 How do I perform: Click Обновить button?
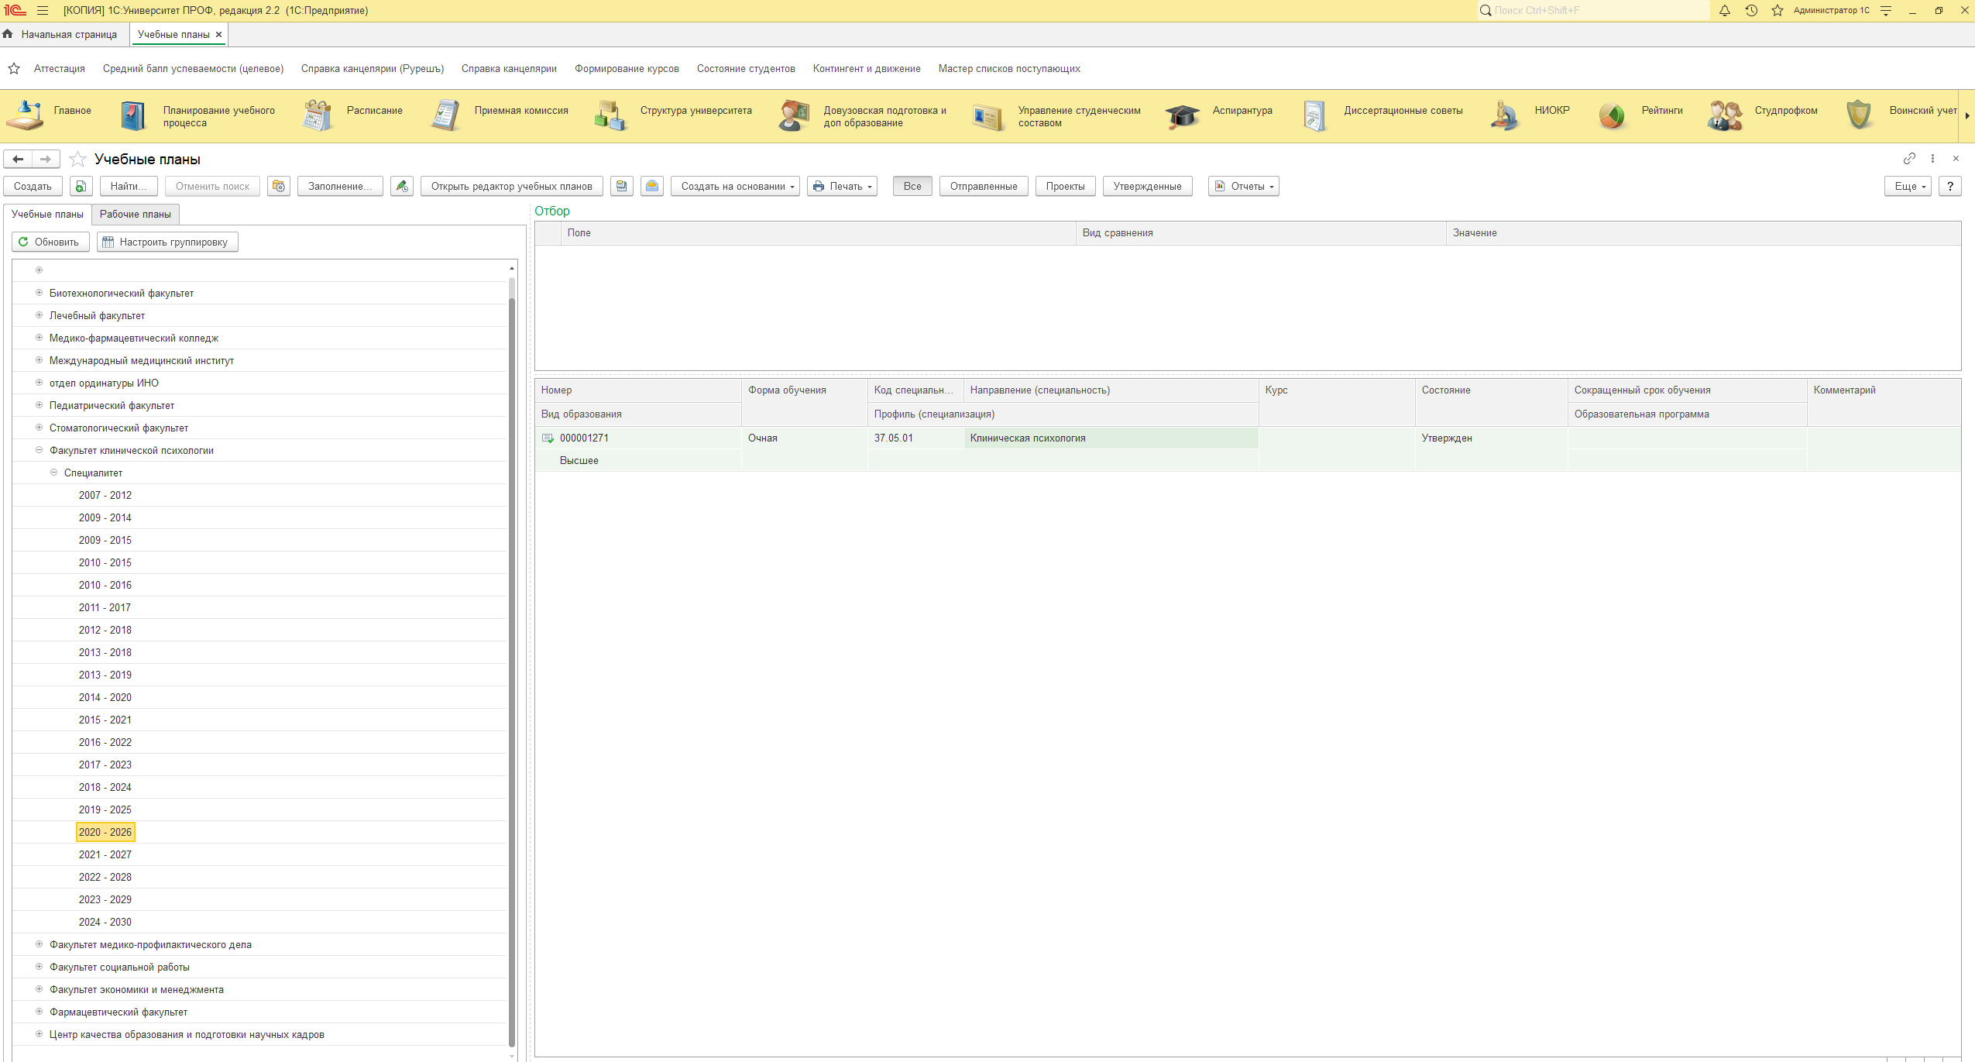point(50,242)
